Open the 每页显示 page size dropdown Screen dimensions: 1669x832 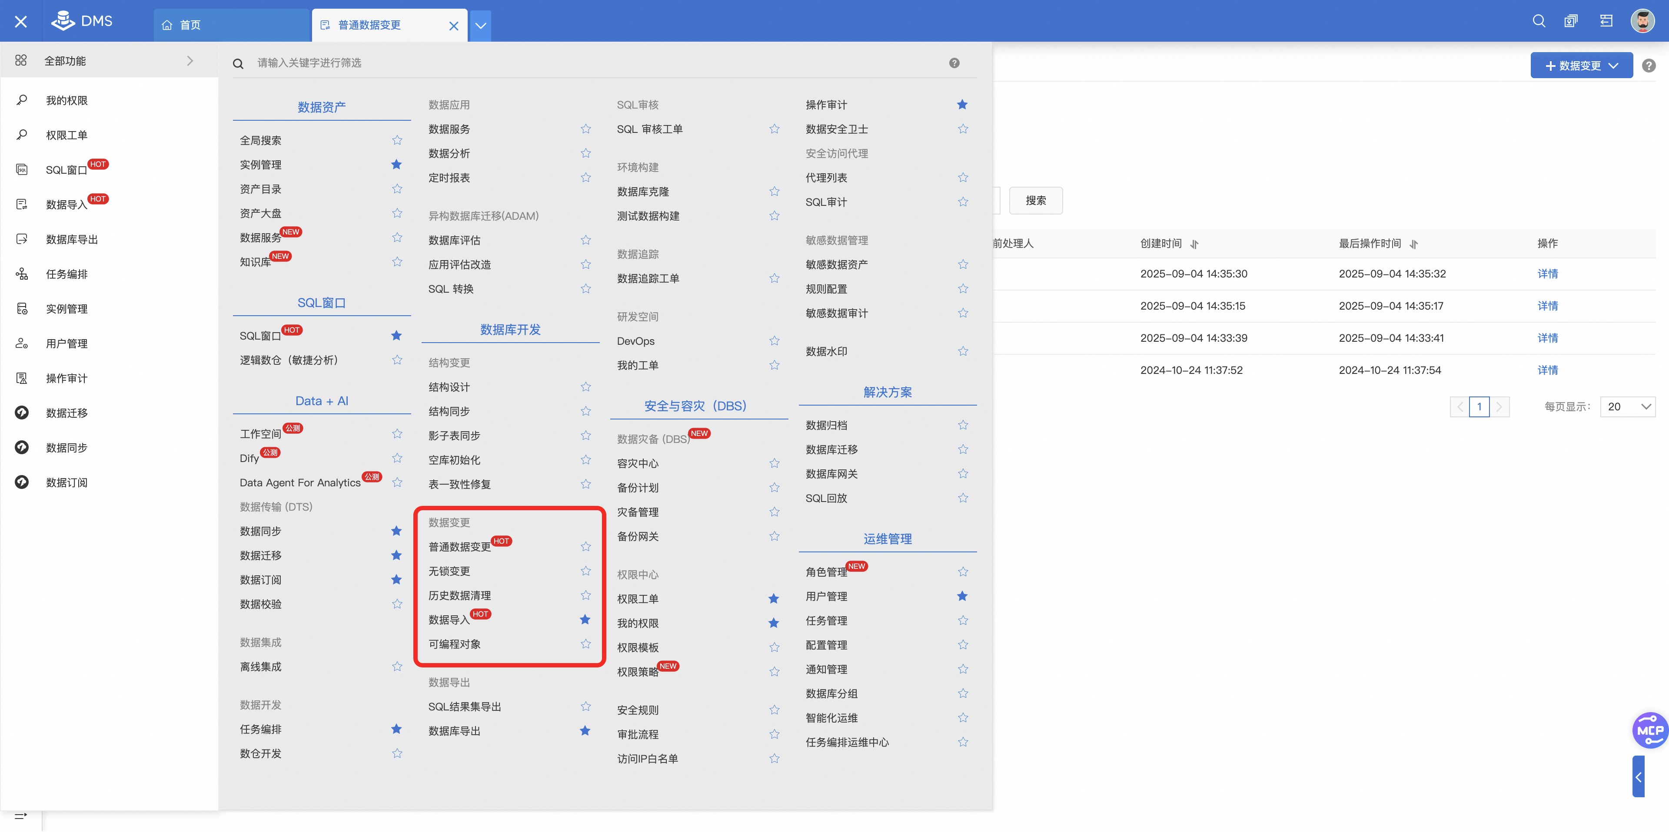(1628, 406)
